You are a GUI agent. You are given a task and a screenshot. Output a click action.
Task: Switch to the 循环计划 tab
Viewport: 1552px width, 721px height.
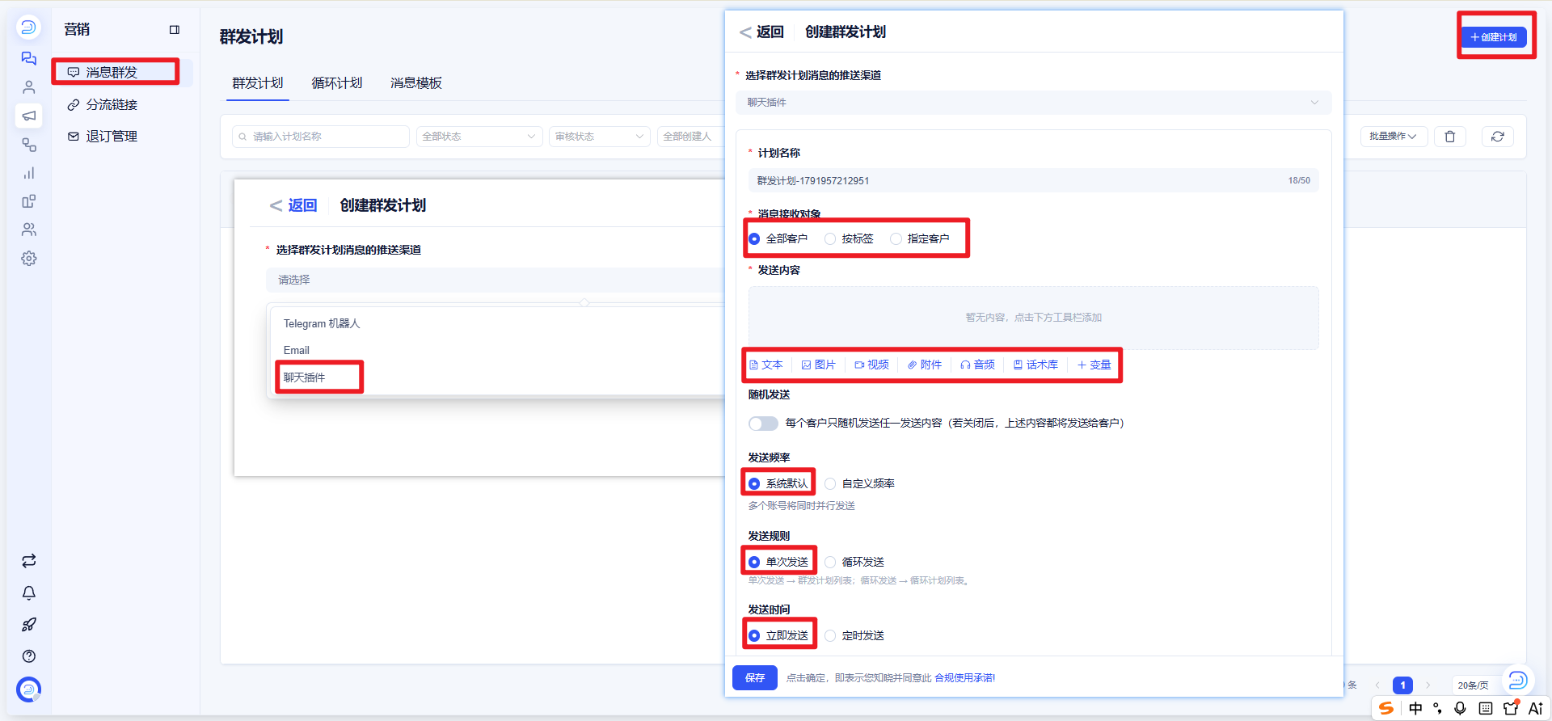coord(337,83)
